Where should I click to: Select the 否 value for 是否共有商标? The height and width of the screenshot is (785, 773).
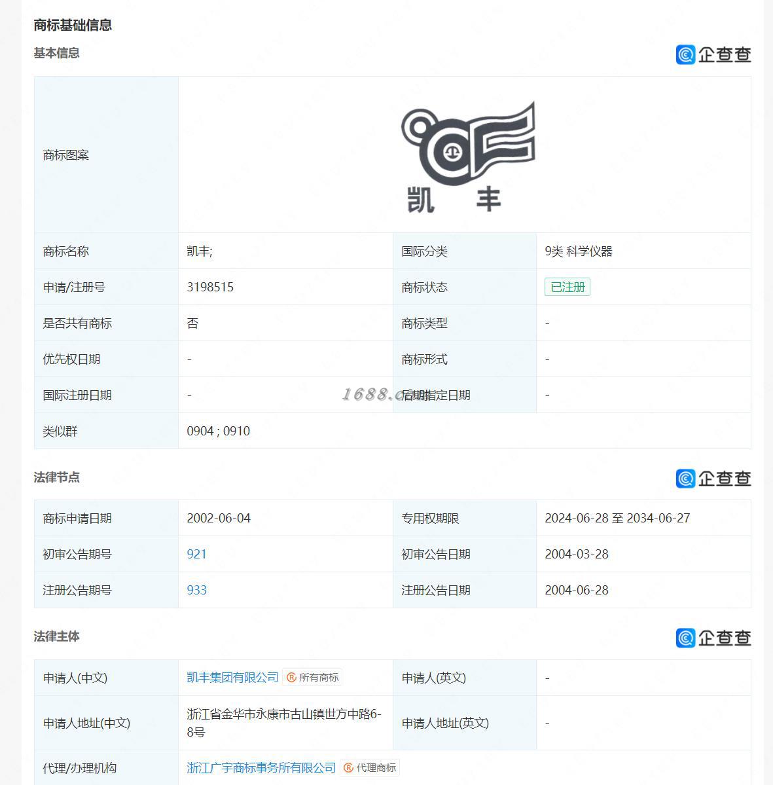[x=192, y=323]
